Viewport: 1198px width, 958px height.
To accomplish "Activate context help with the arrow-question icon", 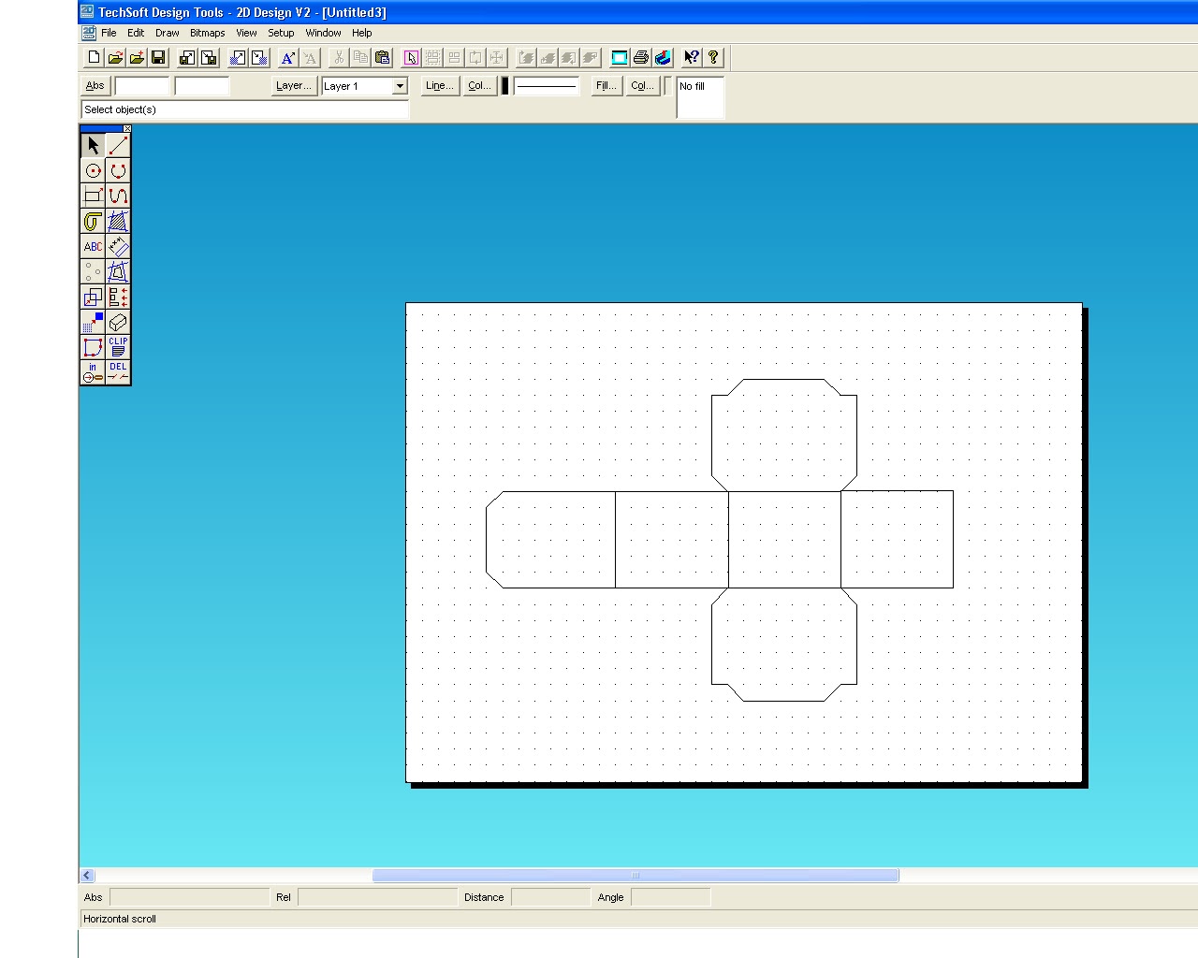I will click(x=690, y=57).
